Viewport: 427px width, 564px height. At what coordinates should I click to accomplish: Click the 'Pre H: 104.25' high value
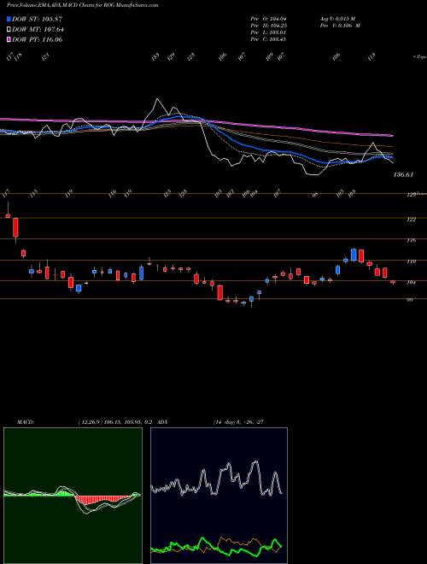point(270,25)
